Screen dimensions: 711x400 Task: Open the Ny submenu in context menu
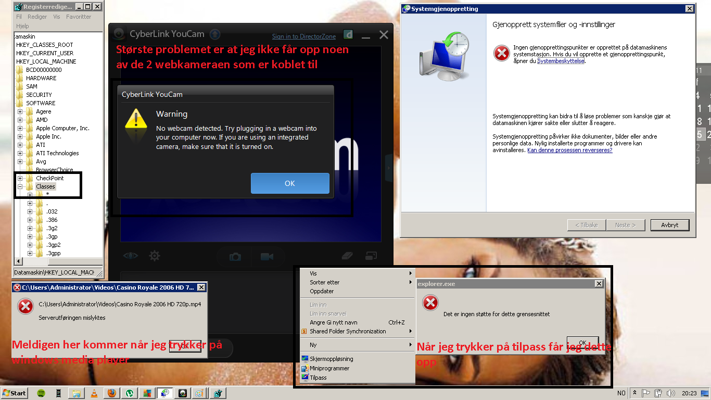coord(358,345)
